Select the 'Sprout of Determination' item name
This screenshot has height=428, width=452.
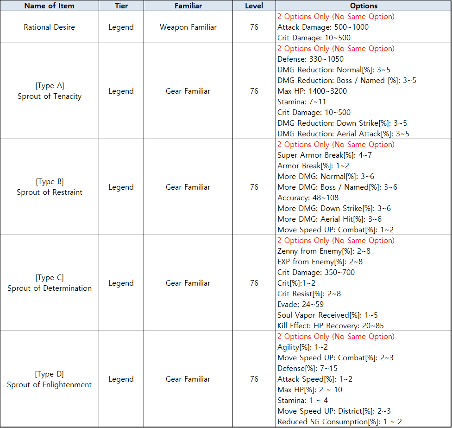coord(49,288)
